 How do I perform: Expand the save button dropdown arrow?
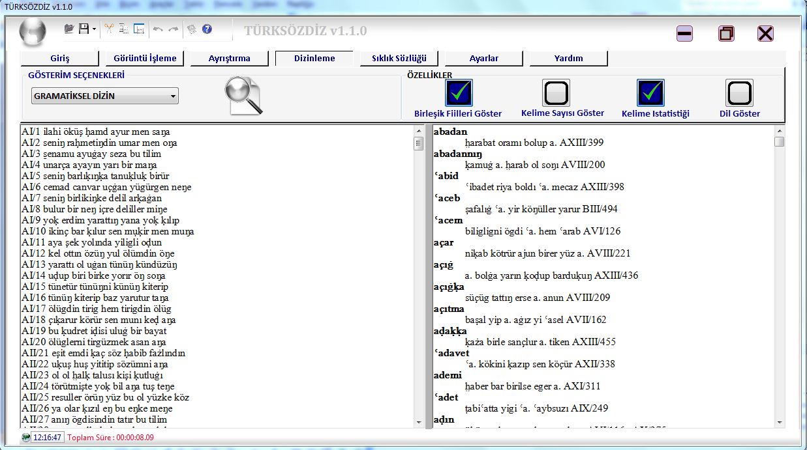95,29
